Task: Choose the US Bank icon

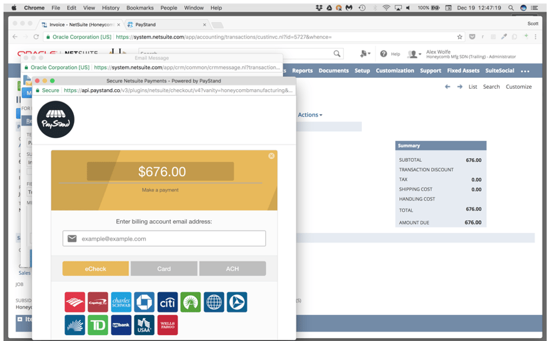Action: (121, 325)
